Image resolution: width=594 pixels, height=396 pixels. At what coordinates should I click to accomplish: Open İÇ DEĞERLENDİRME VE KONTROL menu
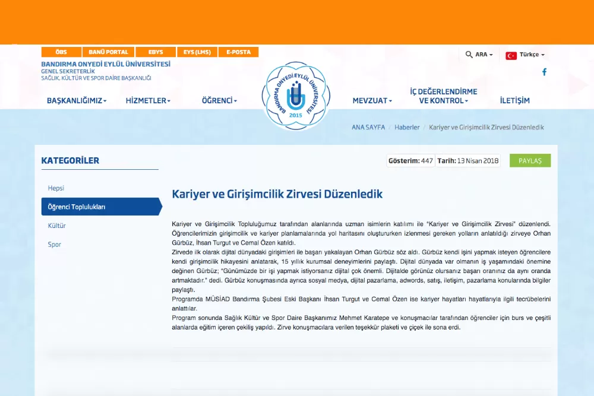point(443,96)
